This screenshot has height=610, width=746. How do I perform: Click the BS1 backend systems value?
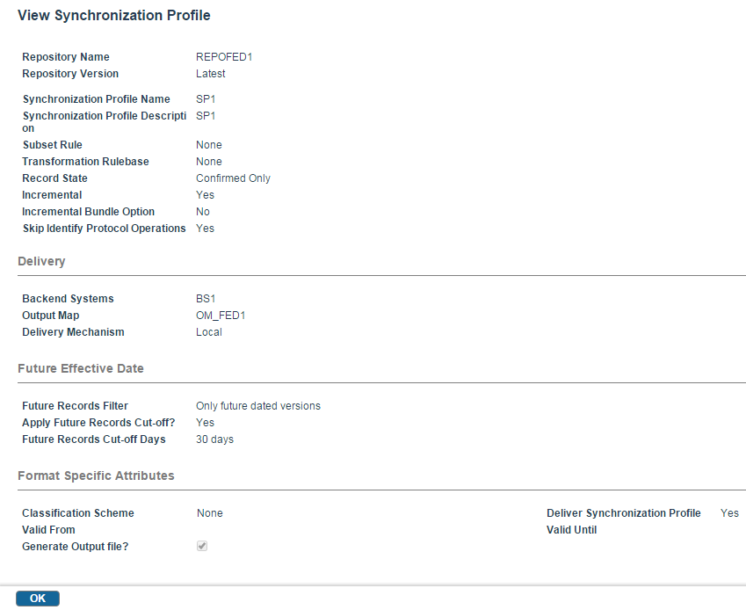(206, 299)
